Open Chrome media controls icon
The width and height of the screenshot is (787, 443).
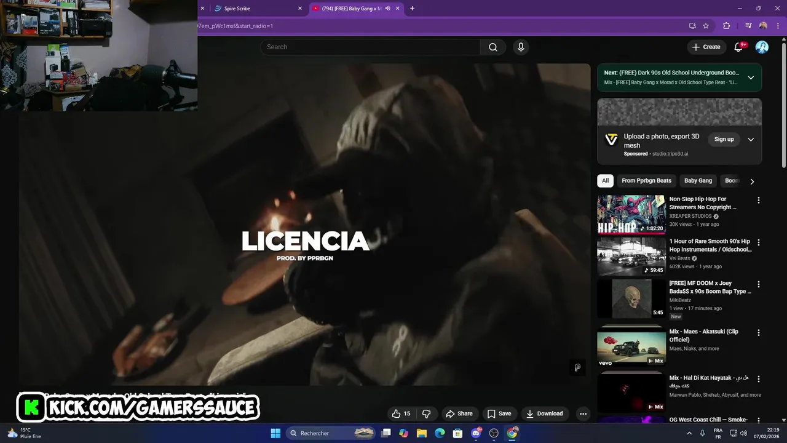point(748,26)
